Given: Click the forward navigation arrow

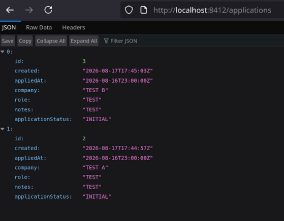Looking at the screenshot, I should click(x=29, y=10).
